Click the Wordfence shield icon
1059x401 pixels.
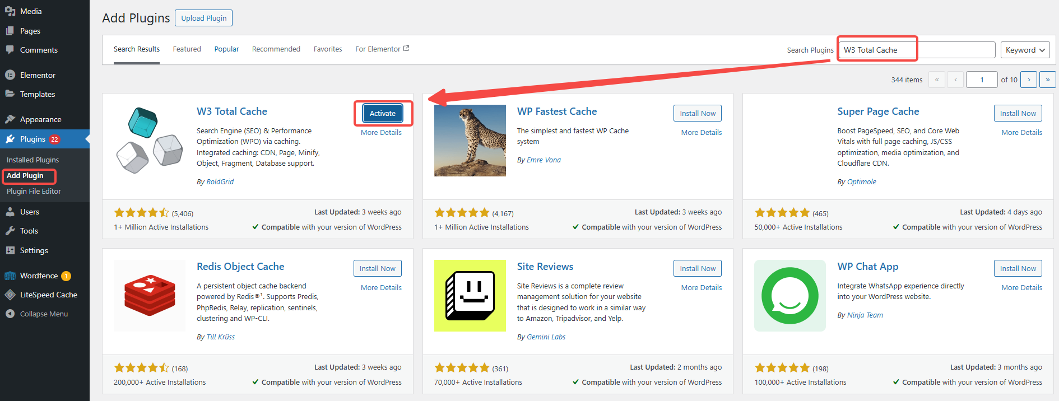[x=10, y=276]
